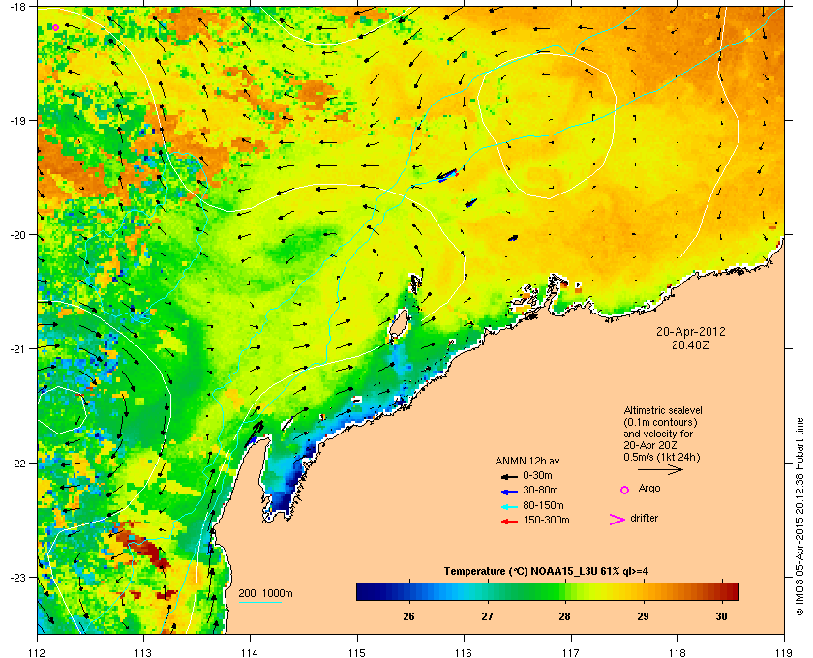This screenshot has width=813, height=658.
Task: Click the cold dark-blue water in Exmouth Gulf
Action: coord(283,500)
